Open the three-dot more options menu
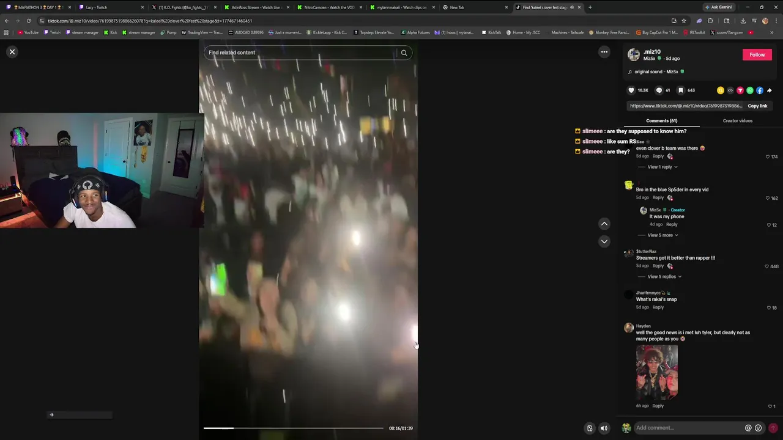The height and width of the screenshot is (440, 783). click(x=604, y=52)
